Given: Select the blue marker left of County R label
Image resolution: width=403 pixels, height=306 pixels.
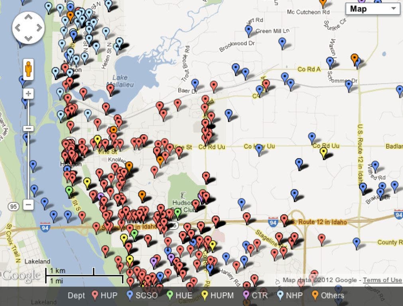Looking at the screenshot, I should [x=356, y=243].
